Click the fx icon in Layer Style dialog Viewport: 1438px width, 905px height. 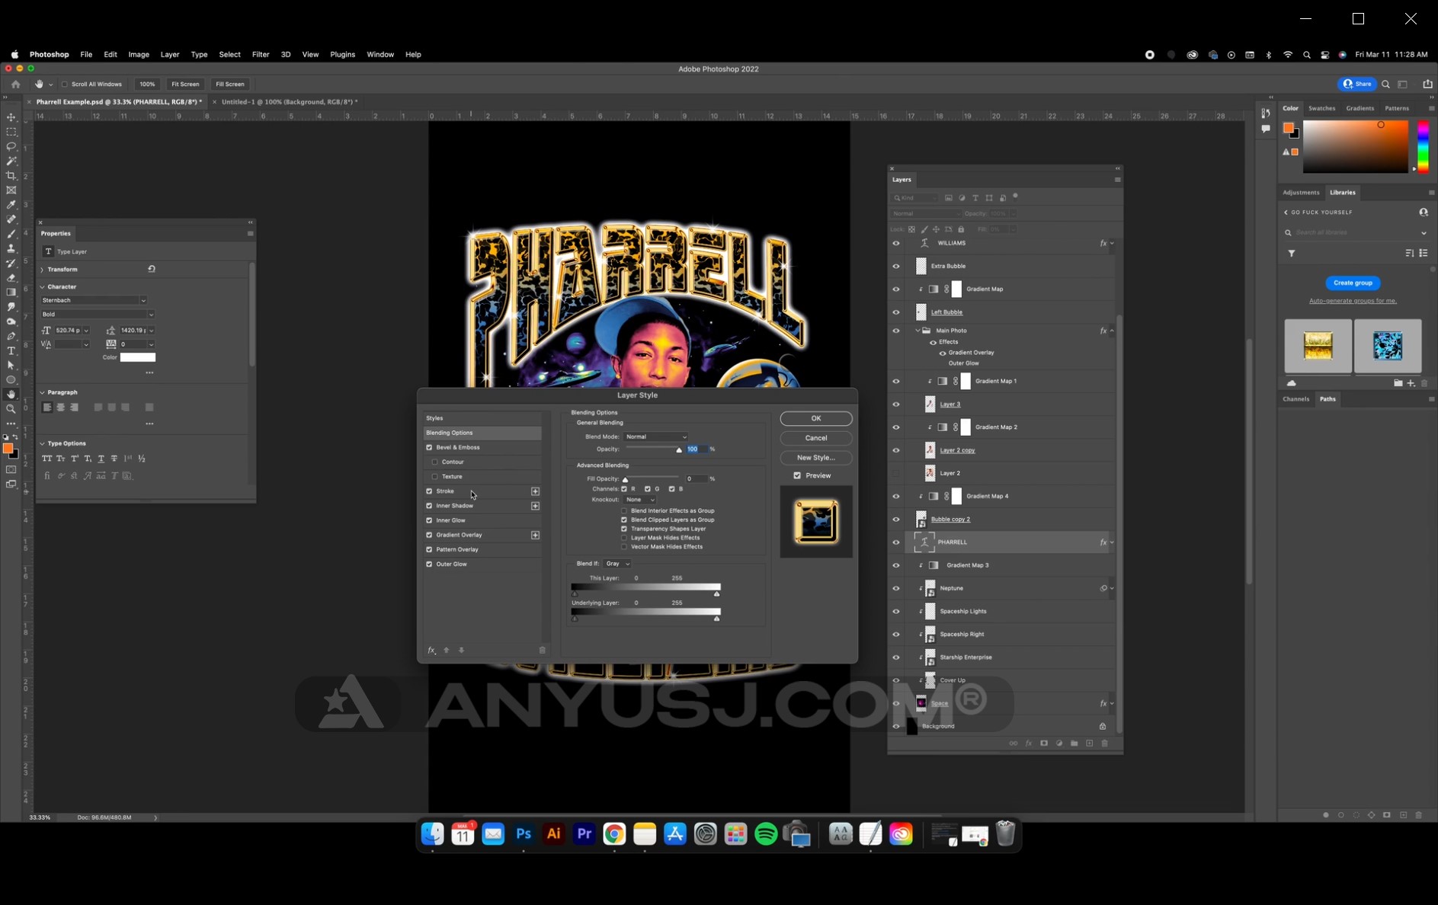tap(431, 651)
